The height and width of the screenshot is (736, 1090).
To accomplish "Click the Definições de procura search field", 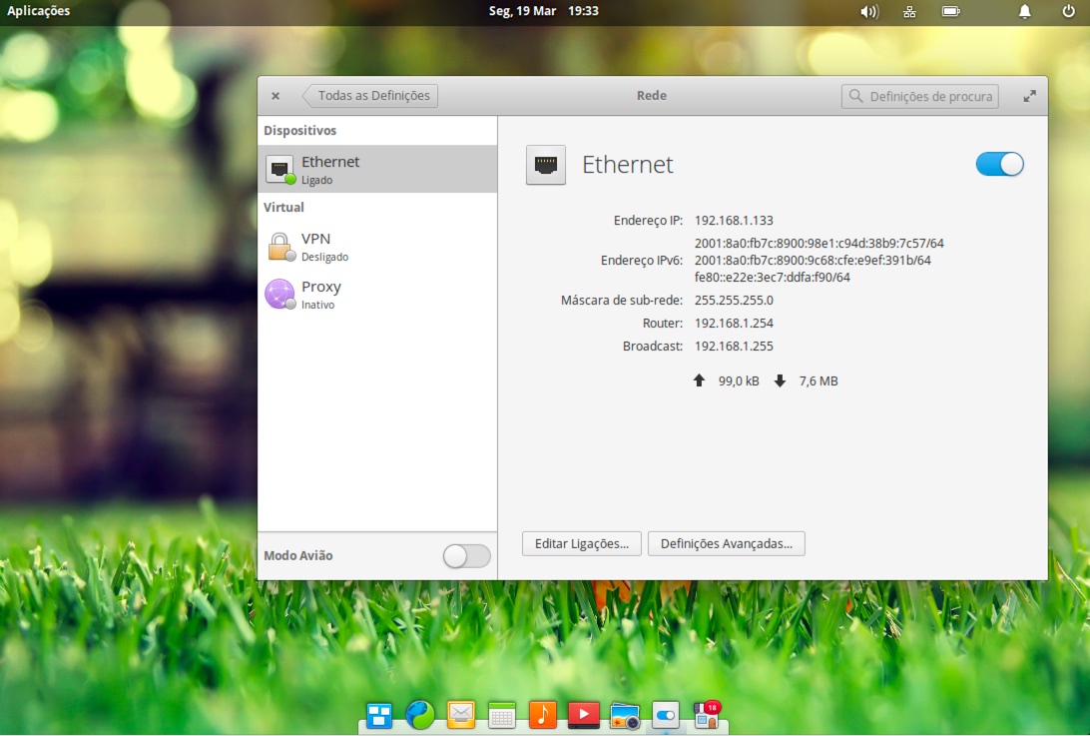I will click(918, 96).
